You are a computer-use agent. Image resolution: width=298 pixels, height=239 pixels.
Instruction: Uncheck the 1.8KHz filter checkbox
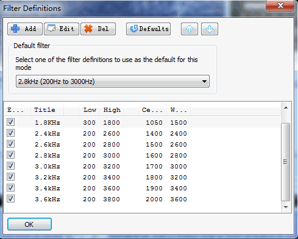click(10, 122)
